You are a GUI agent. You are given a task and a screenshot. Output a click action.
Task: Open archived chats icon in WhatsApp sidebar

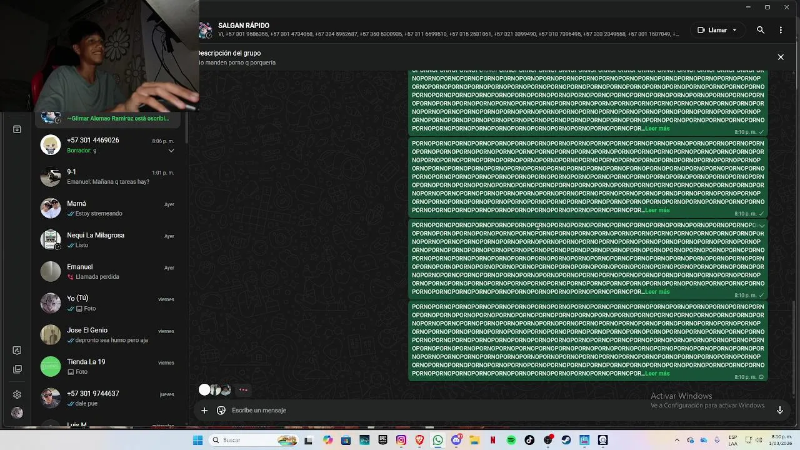(17, 129)
